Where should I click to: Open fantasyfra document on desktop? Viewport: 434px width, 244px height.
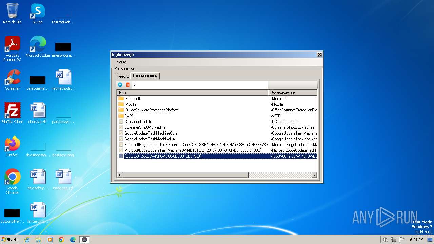pos(37,213)
